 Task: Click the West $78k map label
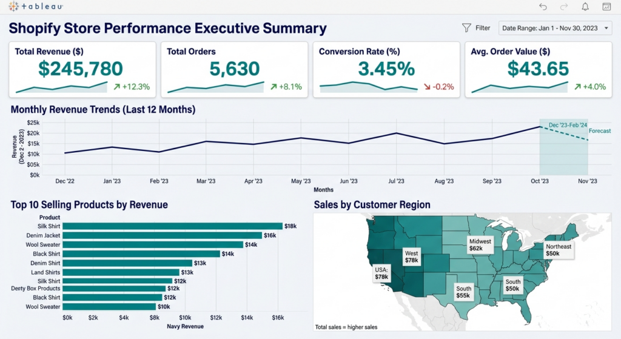click(x=412, y=257)
